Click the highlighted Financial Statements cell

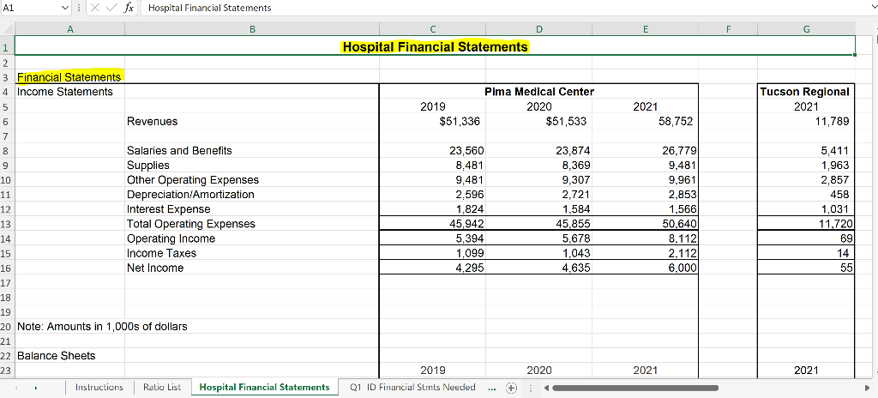tap(69, 77)
